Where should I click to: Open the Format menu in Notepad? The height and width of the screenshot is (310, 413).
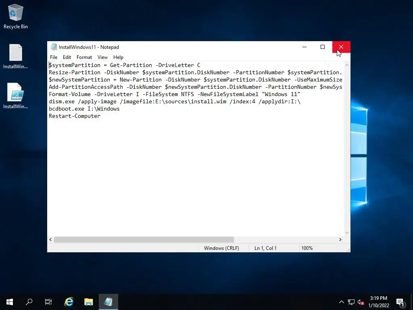(x=84, y=57)
